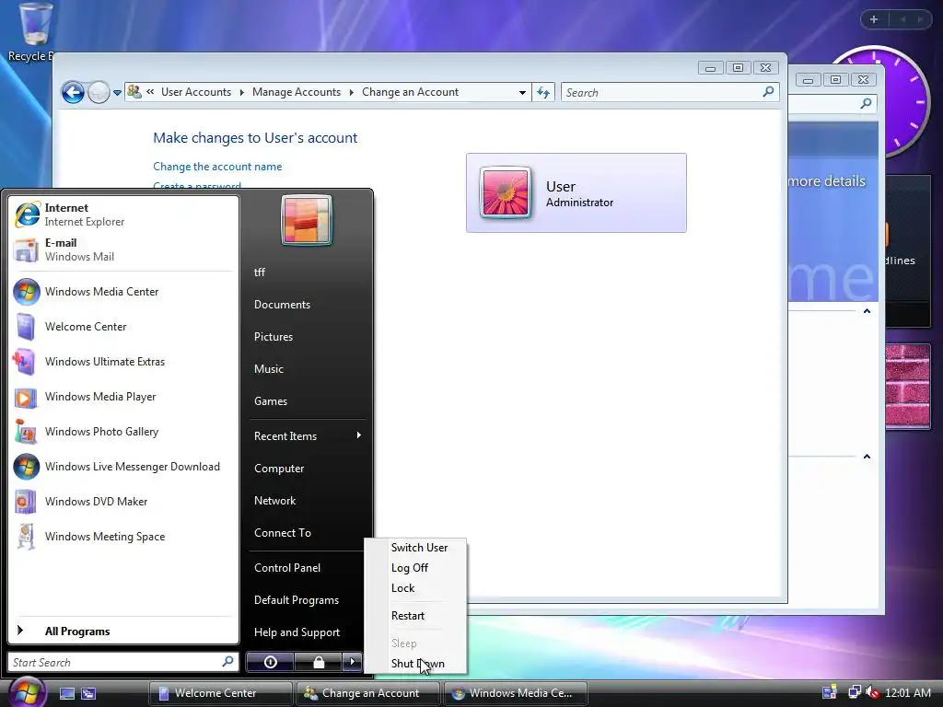This screenshot has height=707, width=943.
Task: Open recent pages dropdown beside Forward
Action: point(117,93)
